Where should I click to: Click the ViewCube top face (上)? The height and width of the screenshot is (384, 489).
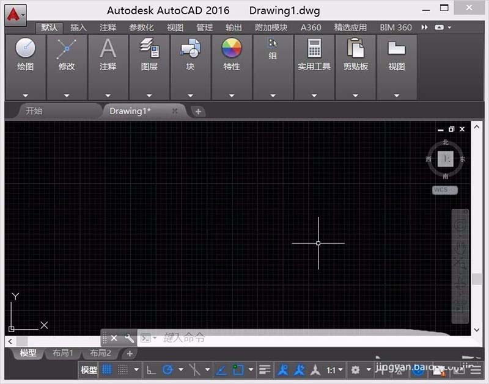[x=446, y=159]
